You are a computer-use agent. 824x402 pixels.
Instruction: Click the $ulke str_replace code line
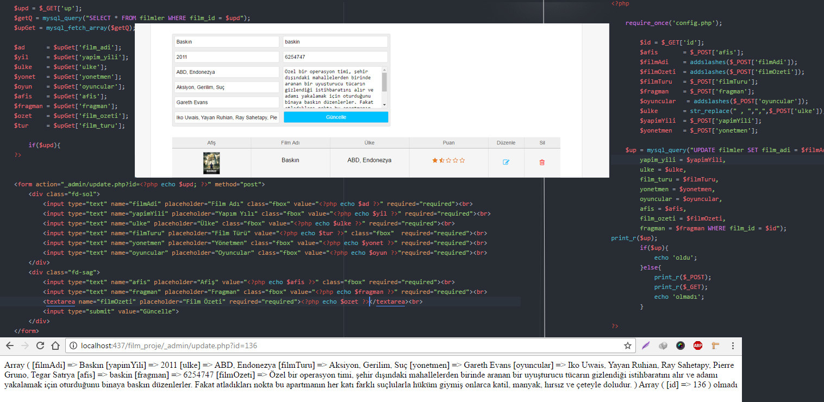tap(732, 111)
